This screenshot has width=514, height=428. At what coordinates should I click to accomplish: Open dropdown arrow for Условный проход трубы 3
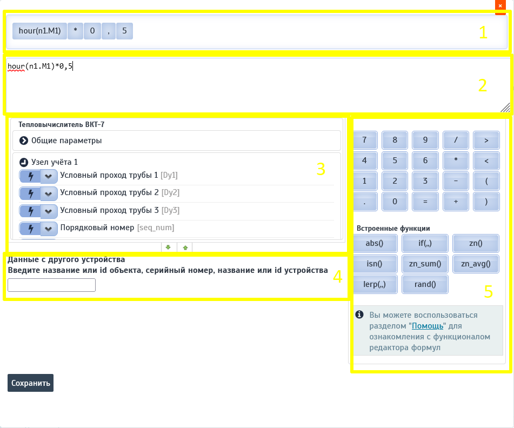coord(49,211)
